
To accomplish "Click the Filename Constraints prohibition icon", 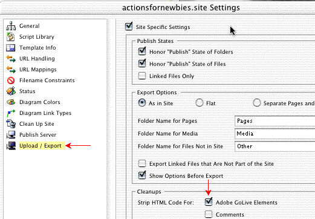I will (x=11, y=80).
